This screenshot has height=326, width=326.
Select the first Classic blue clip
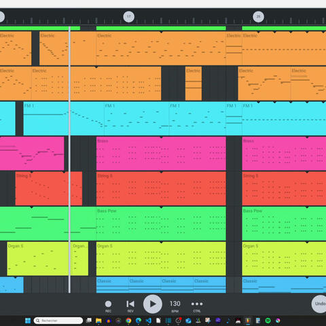113,285
